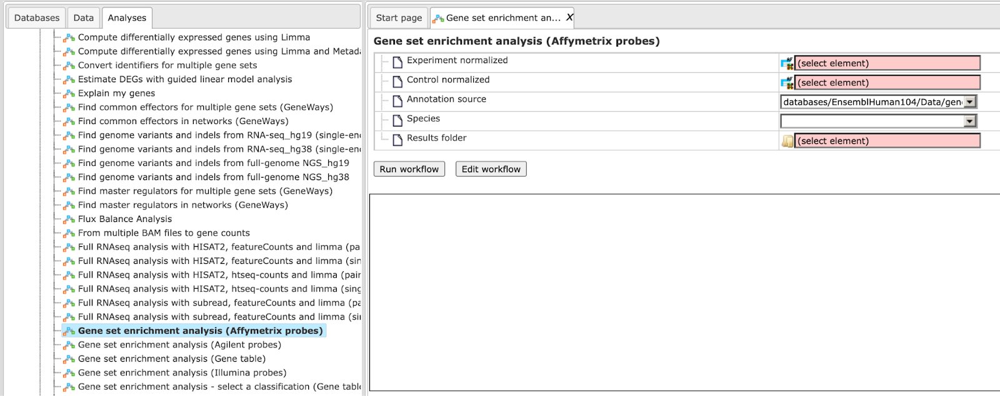Switch to the Databases tab
This screenshot has width=1000, height=396.
point(37,17)
